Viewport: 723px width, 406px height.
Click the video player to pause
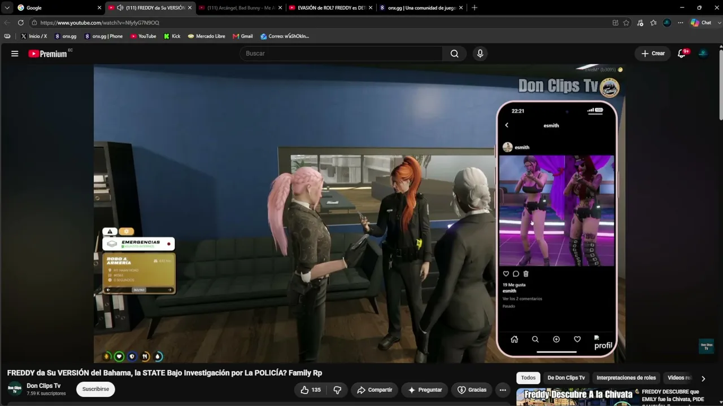pos(359,213)
